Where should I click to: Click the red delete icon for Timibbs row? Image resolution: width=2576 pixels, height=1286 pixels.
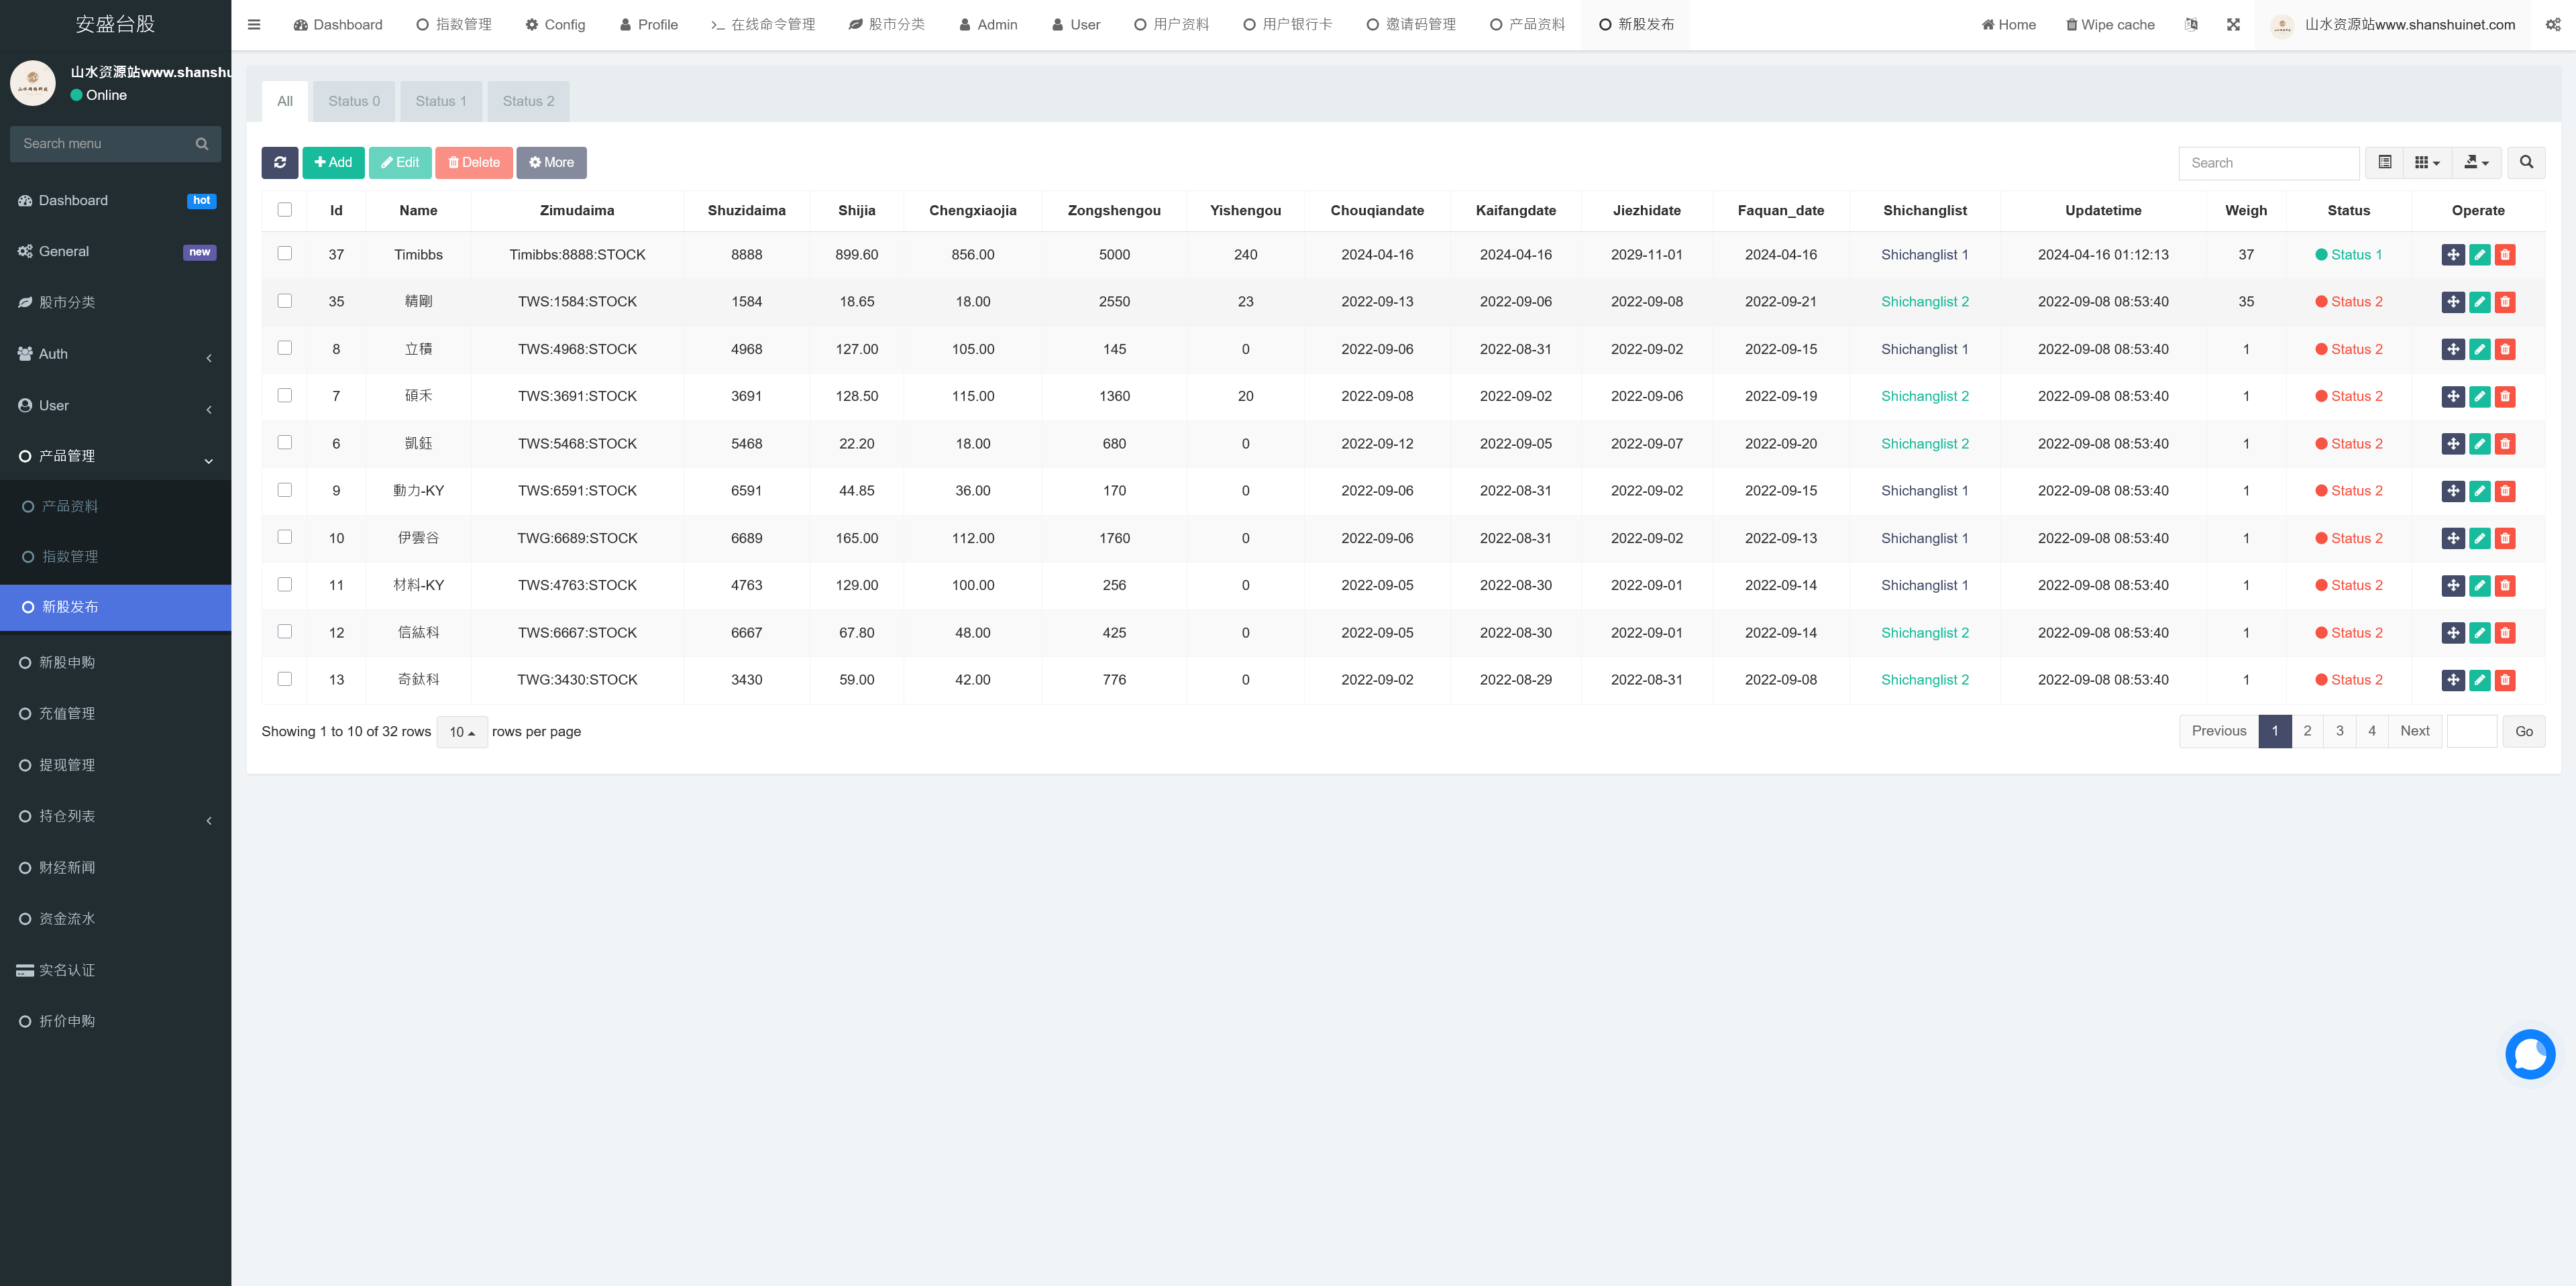pyautogui.click(x=2504, y=255)
